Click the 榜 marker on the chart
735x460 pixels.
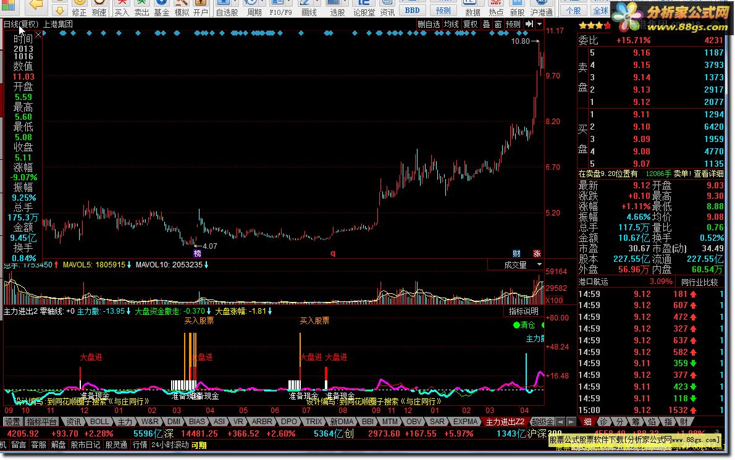click(x=198, y=253)
